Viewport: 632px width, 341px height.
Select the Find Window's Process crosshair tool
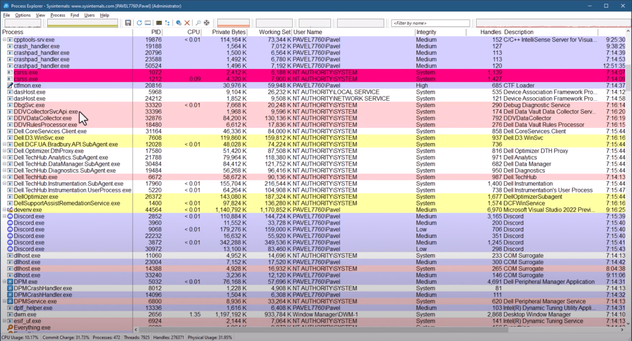[x=207, y=23]
